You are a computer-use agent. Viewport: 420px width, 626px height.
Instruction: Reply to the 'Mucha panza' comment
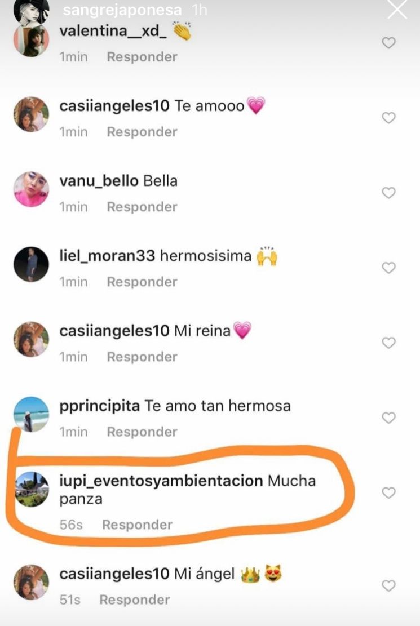pyautogui.click(x=137, y=525)
